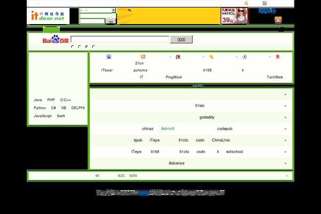Expand the chinaz row with » arrow
321x214 pixels.
point(285,129)
